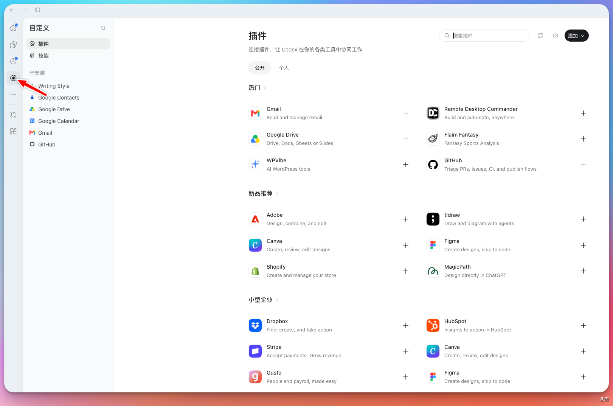Open the home icon in left rail
Screen dimensions: 613x406
[x=13, y=28]
